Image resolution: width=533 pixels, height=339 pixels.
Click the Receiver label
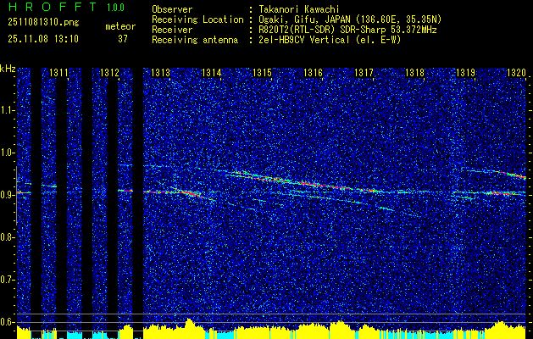click(x=172, y=30)
